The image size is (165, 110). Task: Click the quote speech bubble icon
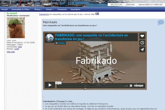[161, 23]
